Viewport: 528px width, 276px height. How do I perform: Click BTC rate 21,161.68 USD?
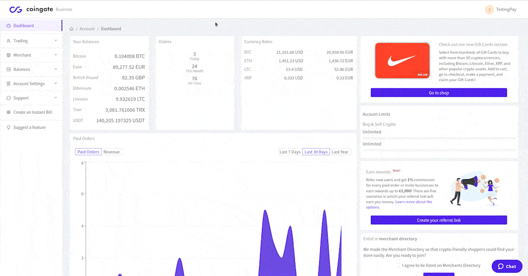(289, 52)
